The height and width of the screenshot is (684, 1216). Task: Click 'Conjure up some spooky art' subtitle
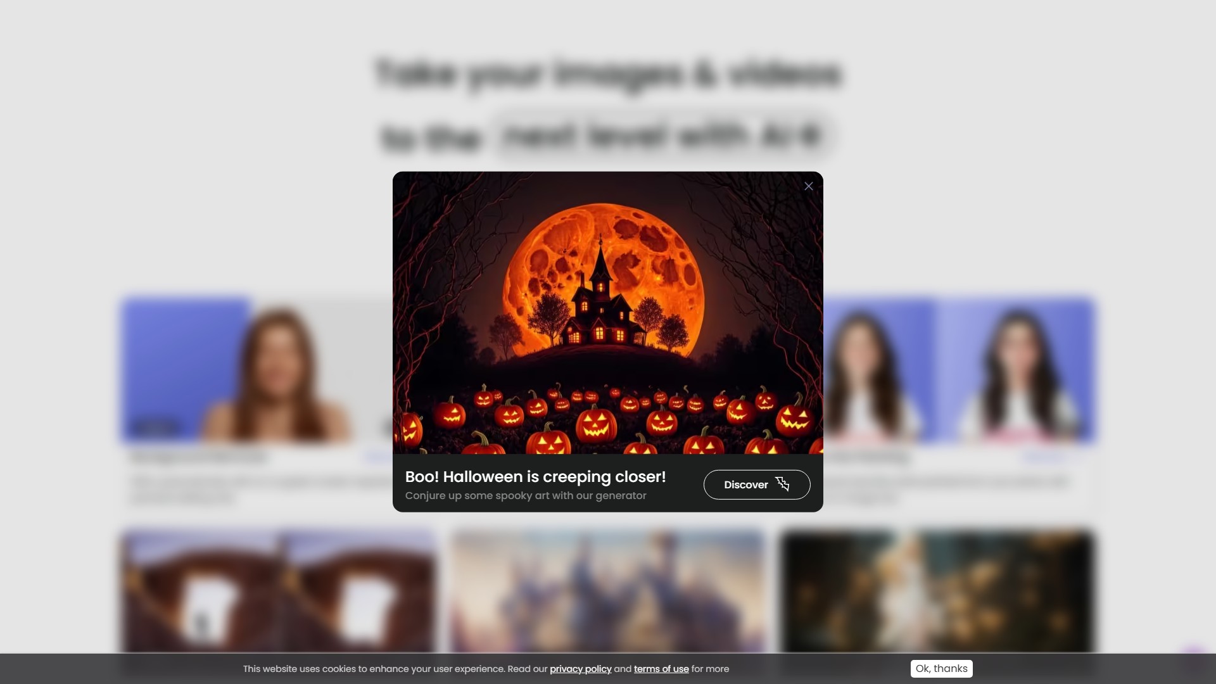[x=526, y=496]
